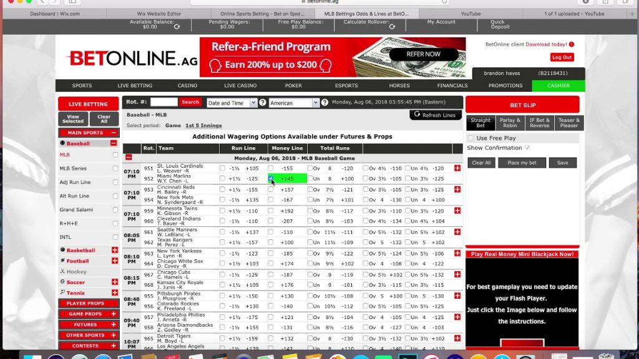Viewport: 639px width, 359px height.
Task: Select St. Louis Cardinals money line -155 checkbox
Action: pos(271,168)
